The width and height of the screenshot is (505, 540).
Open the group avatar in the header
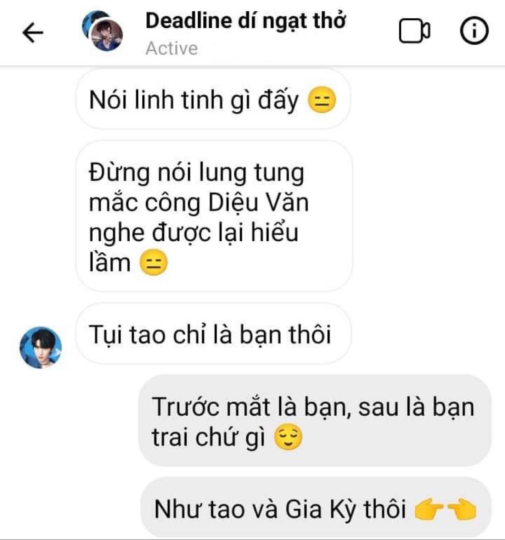102,31
